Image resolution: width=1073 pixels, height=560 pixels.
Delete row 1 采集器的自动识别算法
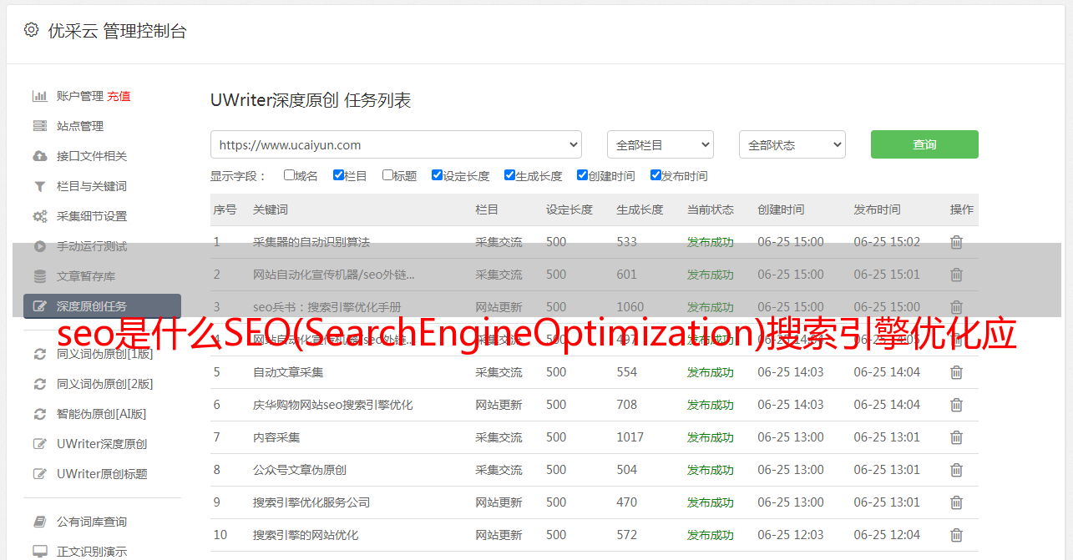957,242
